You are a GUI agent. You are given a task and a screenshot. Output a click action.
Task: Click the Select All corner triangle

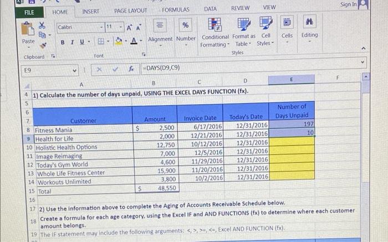tap(27, 86)
